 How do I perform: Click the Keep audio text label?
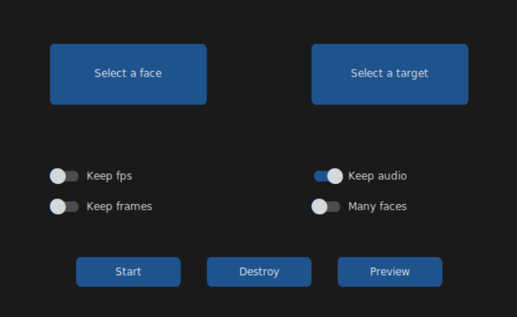[377, 176]
